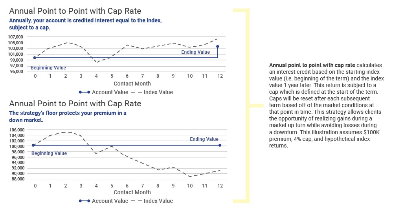Select the top chart's beginning value data point

coord(35,58)
